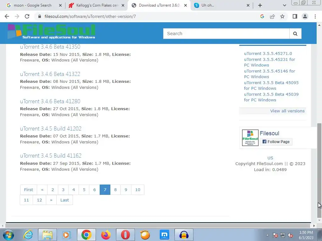Open the browser side panel

295,16
